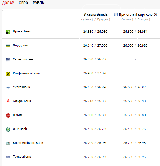Select Таскомбанк card buy rate 26.550
Screen dimensions: 160x166
click(128, 157)
